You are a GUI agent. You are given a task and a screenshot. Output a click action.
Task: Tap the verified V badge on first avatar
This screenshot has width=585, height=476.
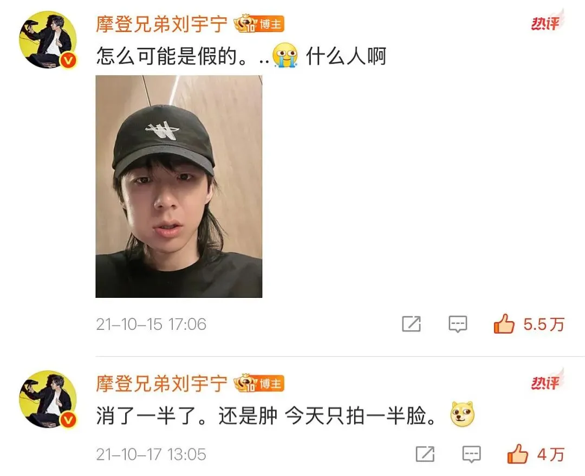(x=68, y=60)
